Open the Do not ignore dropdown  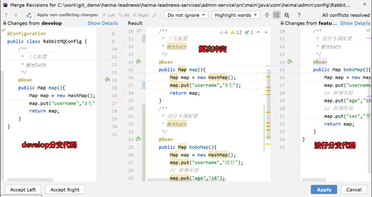click(x=186, y=15)
